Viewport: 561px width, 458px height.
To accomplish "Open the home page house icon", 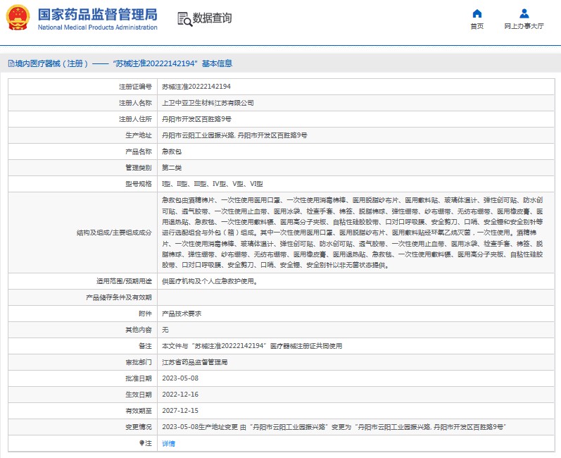I will click(x=477, y=13).
